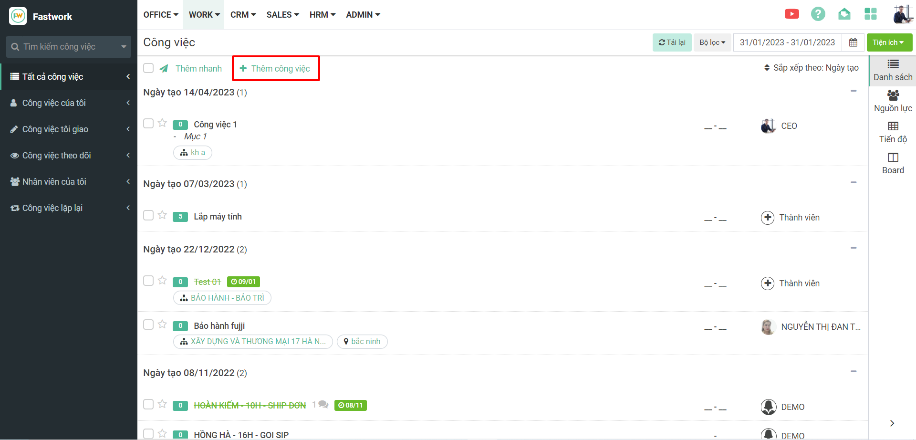916x440 pixels.
Task: Open the WORK menu
Action: point(204,15)
